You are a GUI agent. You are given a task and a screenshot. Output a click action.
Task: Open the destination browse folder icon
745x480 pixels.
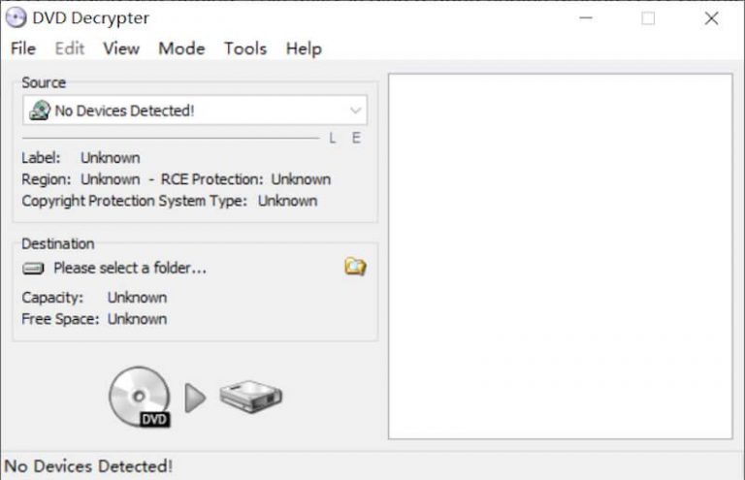coord(355,267)
